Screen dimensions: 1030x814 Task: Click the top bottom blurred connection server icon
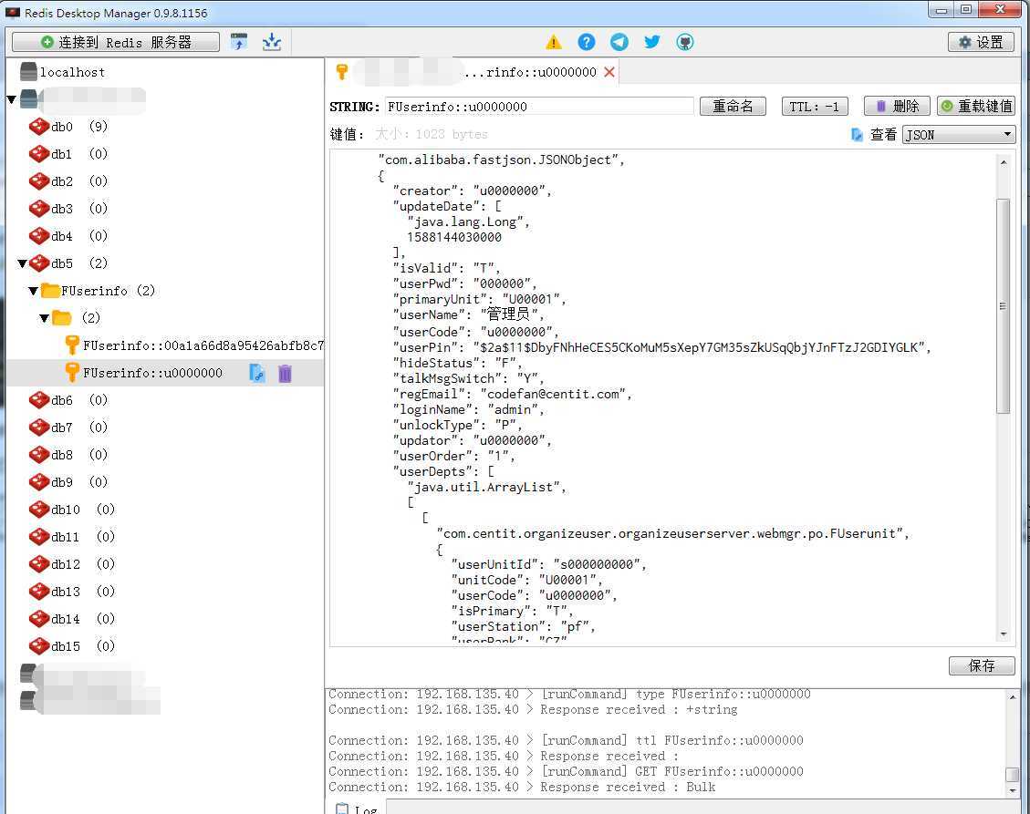[27, 673]
